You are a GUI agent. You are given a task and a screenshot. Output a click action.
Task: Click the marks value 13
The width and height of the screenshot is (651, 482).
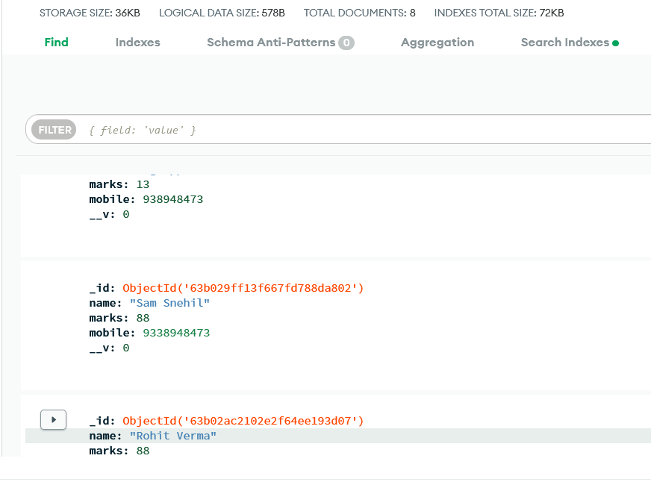point(143,184)
